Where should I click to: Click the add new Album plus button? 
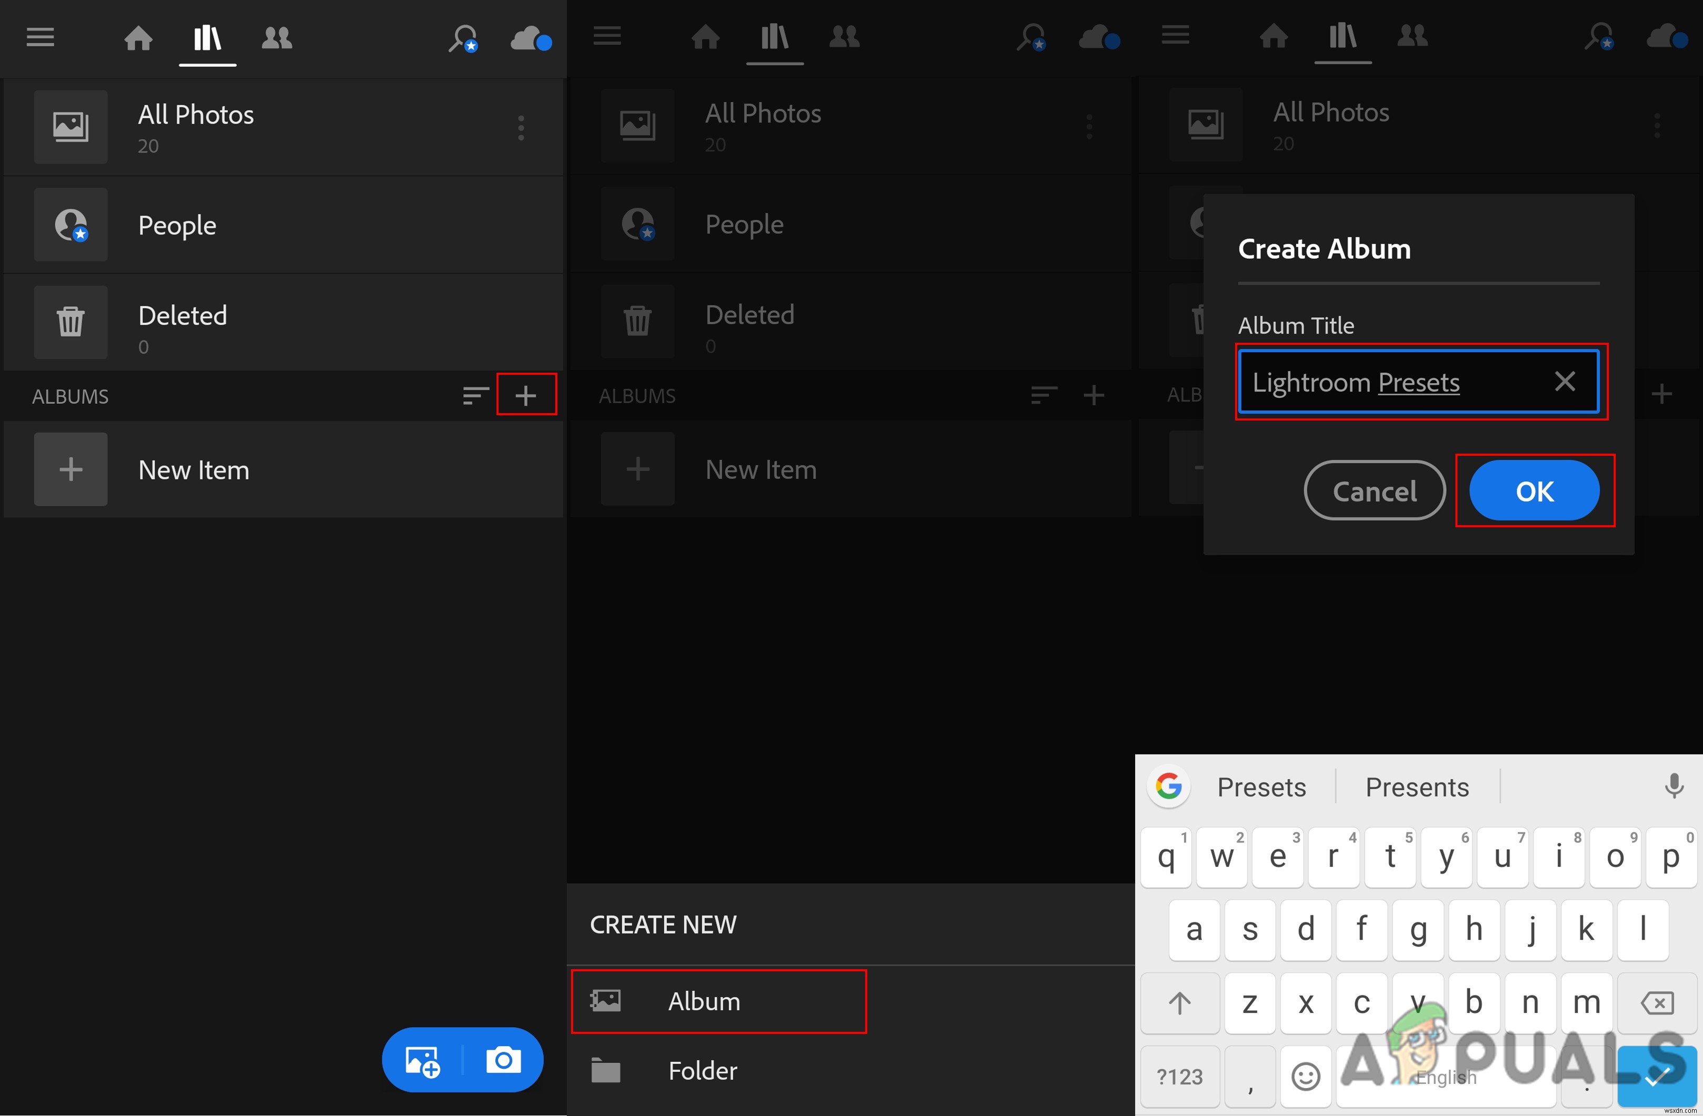pos(527,396)
